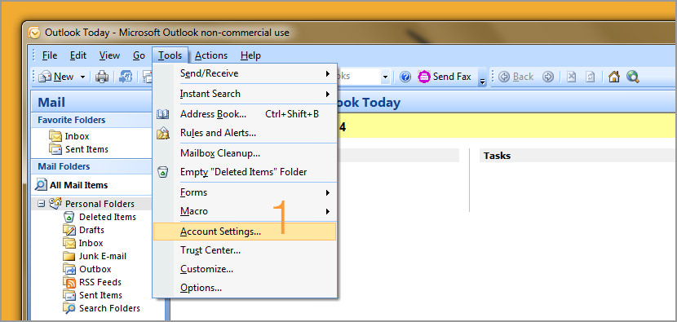677x322 pixels.
Task: Open the Help menu
Action: (x=250, y=55)
